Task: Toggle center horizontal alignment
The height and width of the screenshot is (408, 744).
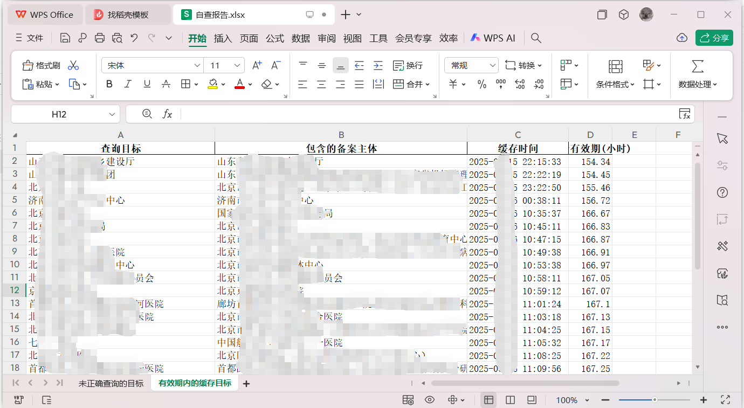Action: click(x=321, y=84)
